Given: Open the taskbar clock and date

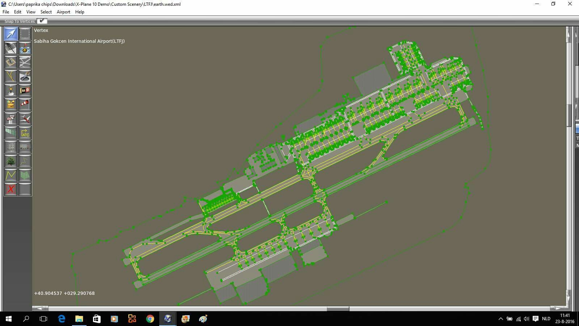Looking at the screenshot, I should click(x=565, y=319).
